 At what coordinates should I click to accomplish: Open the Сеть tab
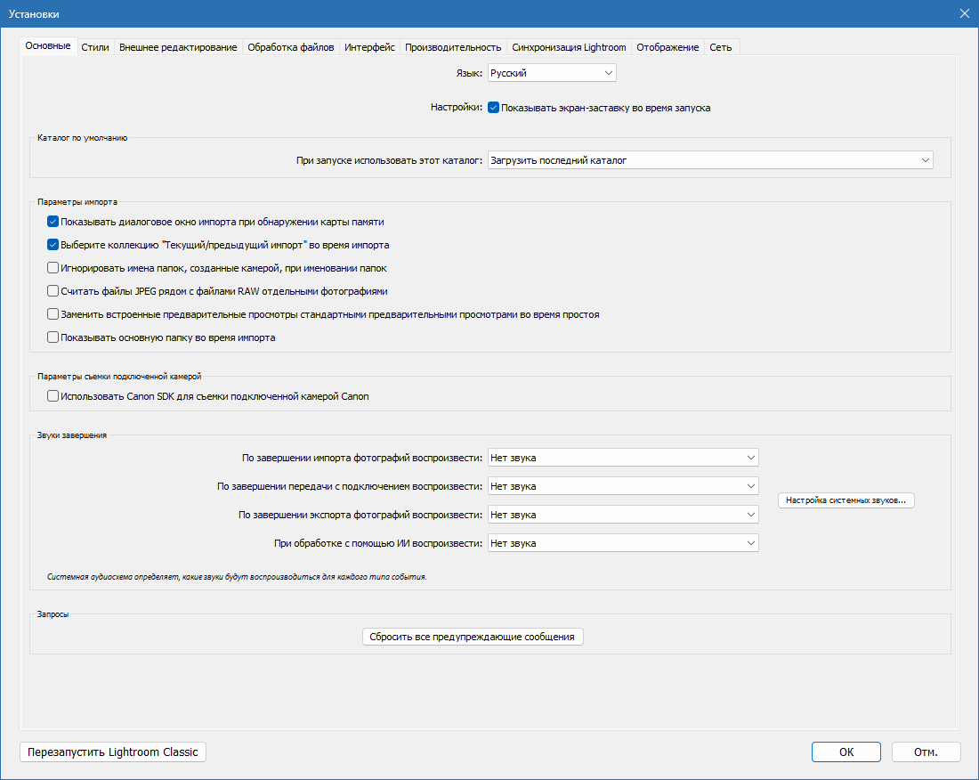coord(721,47)
